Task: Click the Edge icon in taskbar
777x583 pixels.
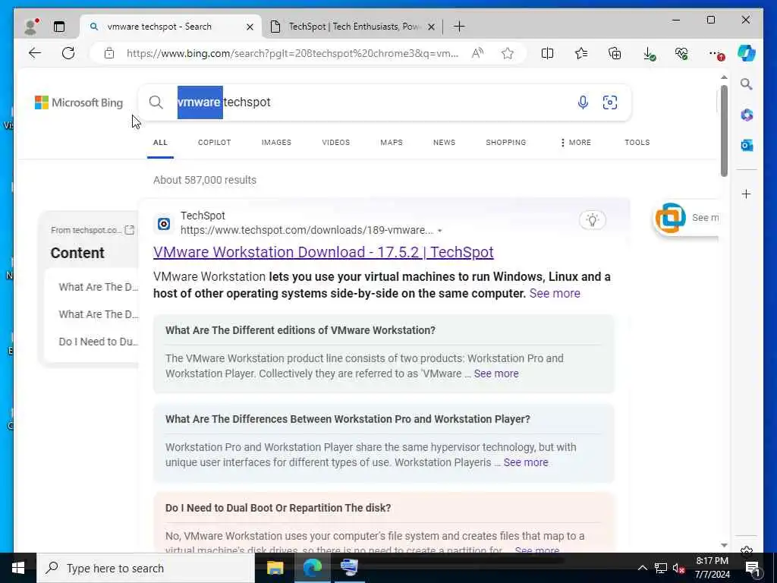Action: point(312,568)
